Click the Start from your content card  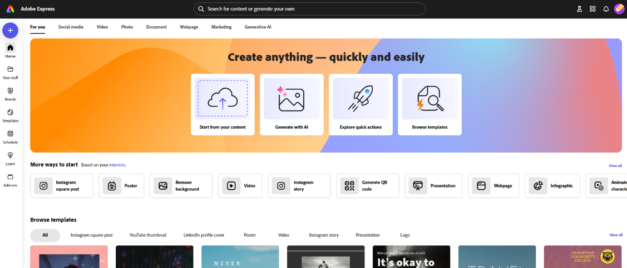[222, 105]
